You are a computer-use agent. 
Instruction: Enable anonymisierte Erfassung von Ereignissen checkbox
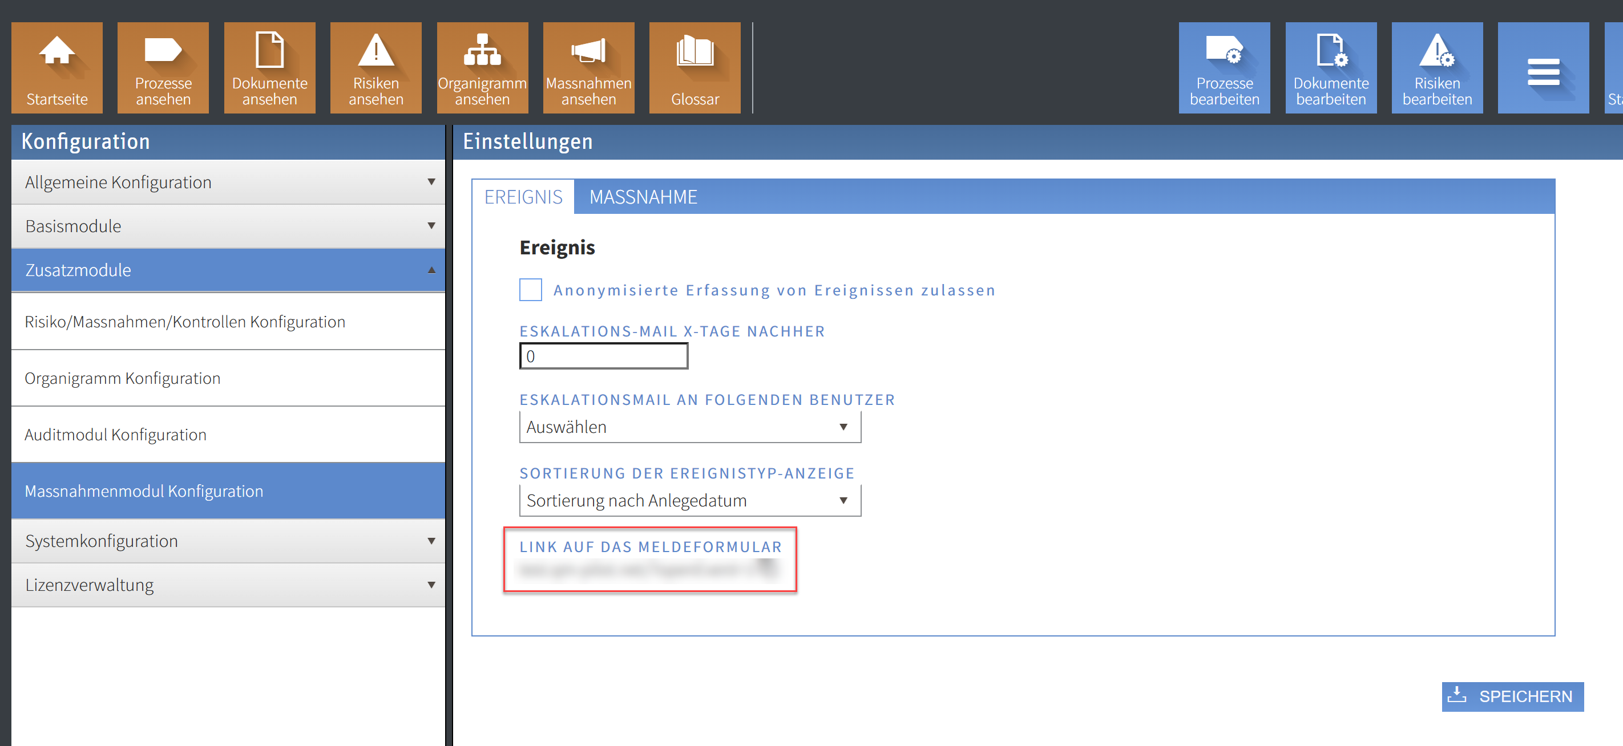tap(531, 290)
